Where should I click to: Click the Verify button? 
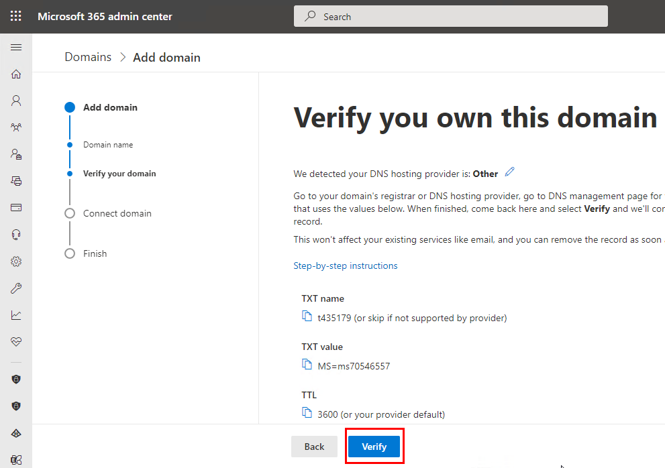tap(374, 447)
